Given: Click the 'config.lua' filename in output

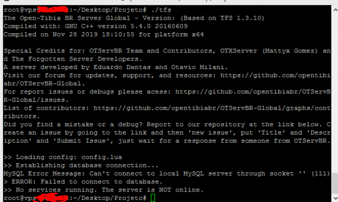Looking at the screenshot, I should click(x=101, y=157).
